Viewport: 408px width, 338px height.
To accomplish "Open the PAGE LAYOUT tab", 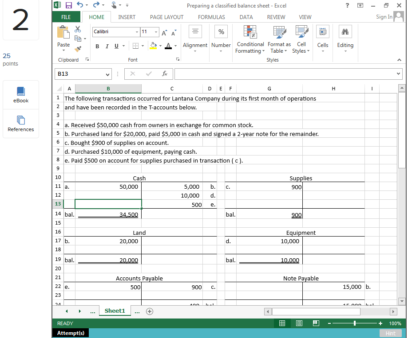I will click(166, 17).
